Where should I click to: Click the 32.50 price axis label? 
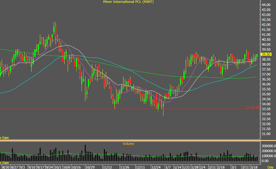click(266, 119)
